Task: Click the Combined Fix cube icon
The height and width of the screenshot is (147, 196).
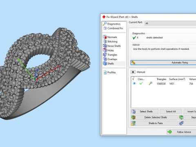Action: pyautogui.click(x=105, y=28)
